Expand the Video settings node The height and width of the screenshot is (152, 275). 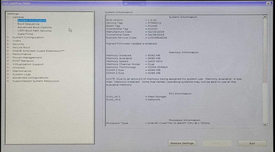8,41
